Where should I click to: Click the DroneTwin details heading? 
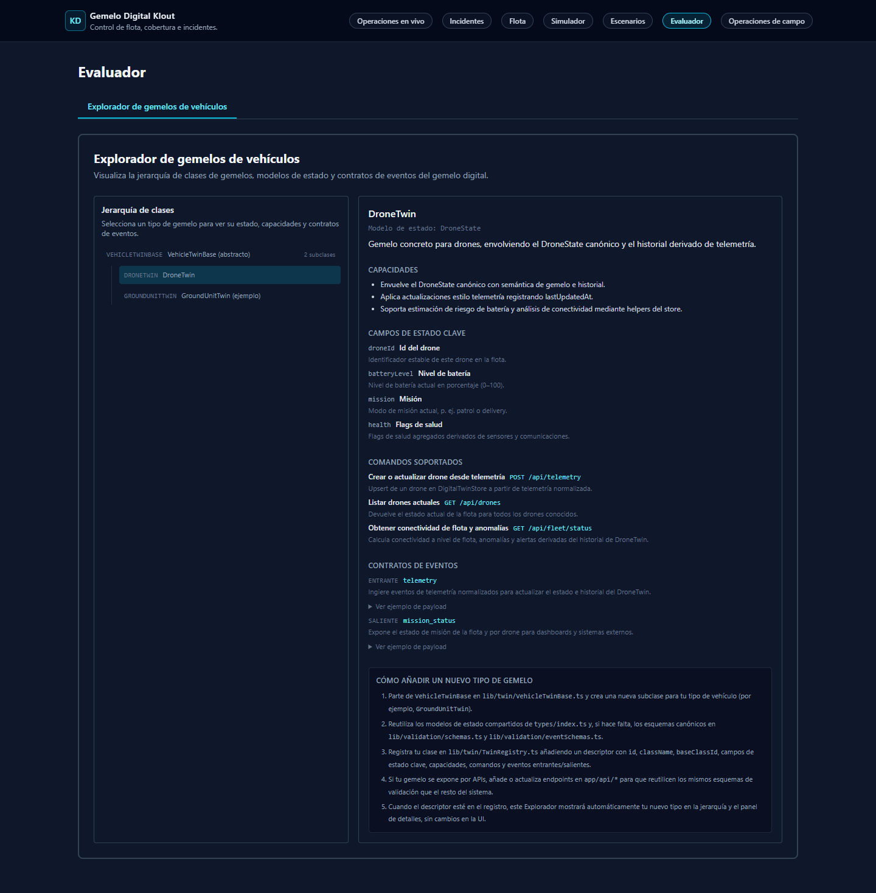coord(392,214)
